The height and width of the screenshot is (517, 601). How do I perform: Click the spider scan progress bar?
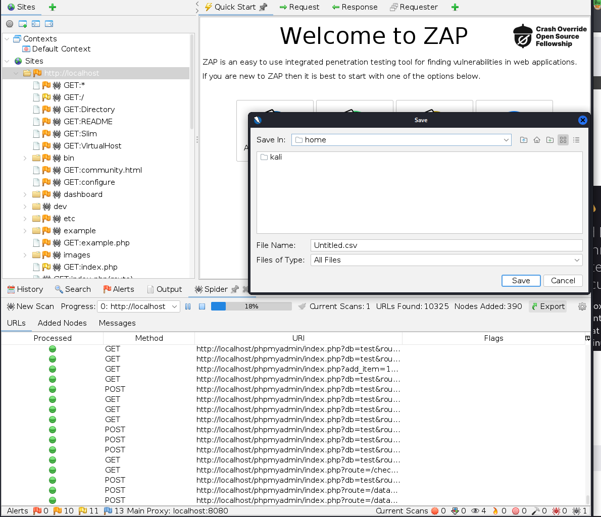click(x=251, y=306)
